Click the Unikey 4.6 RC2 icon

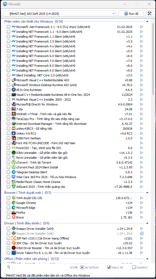click(14, 133)
